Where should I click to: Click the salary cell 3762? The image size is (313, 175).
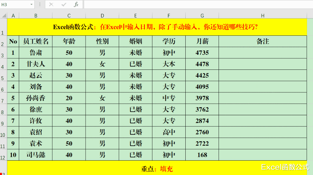pos(202,110)
